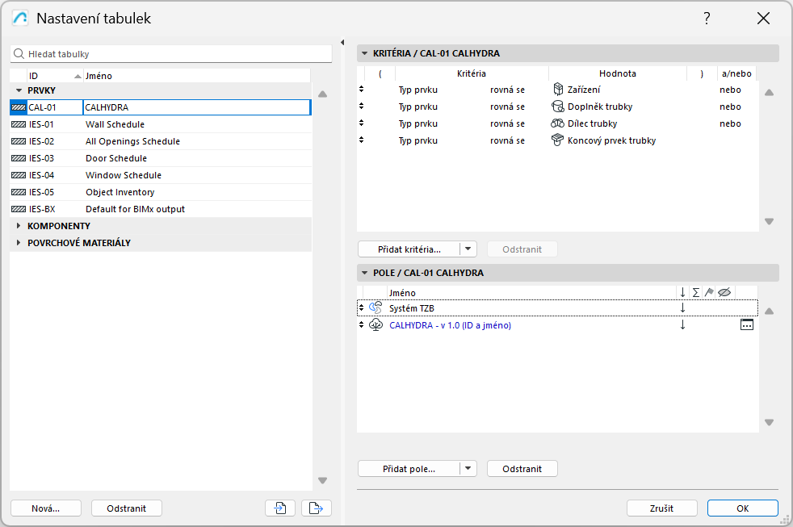This screenshot has height=527, width=793.
Task: Toggle sort arrow for the CALHYDRA field
Action: pyautogui.click(x=682, y=325)
